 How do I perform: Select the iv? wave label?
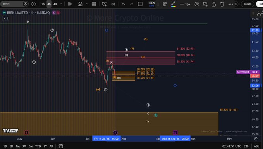[98, 90]
